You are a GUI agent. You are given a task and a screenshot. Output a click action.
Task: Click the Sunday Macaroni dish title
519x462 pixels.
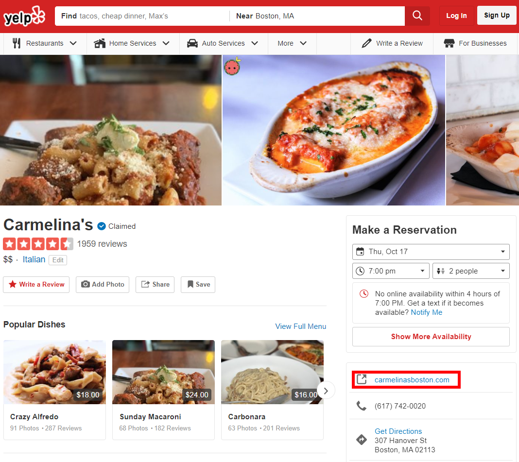150,417
